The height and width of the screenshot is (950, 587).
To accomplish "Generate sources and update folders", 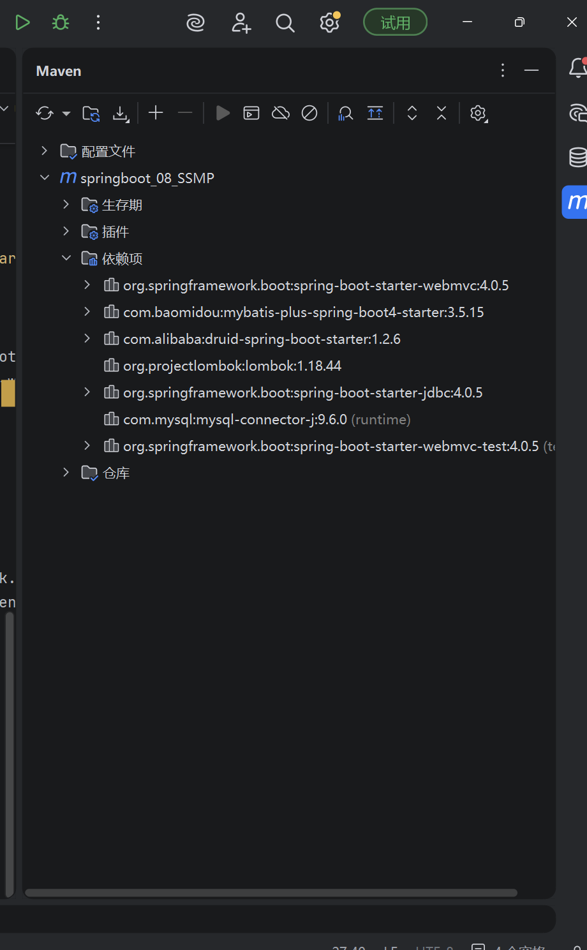I will click(x=91, y=114).
